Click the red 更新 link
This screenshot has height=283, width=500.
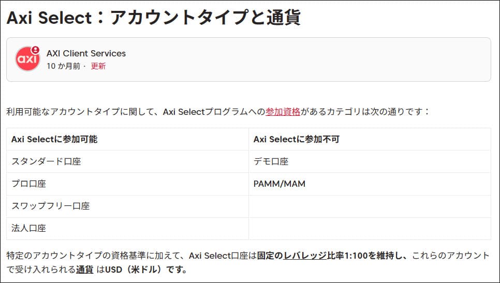click(x=98, y=66)
